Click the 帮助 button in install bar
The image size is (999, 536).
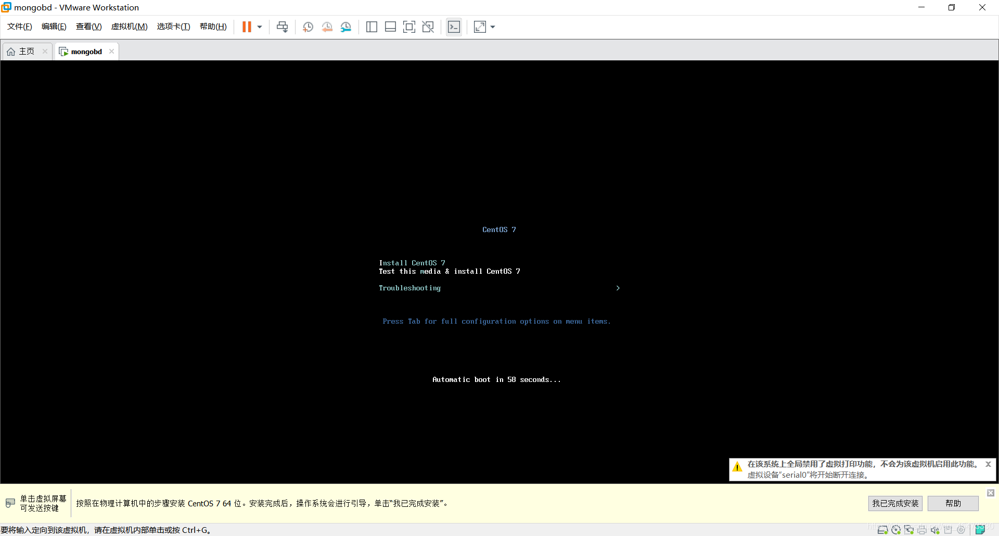coord(953,503)
